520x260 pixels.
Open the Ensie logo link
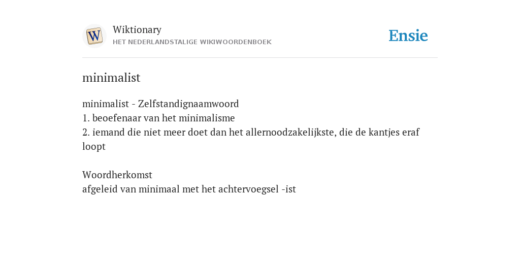408,36
